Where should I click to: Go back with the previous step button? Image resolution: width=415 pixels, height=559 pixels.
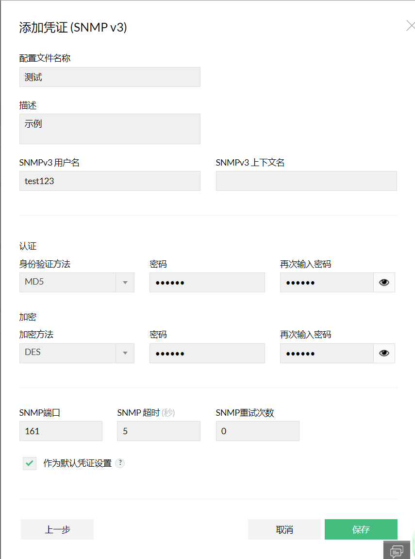[57, 529]
